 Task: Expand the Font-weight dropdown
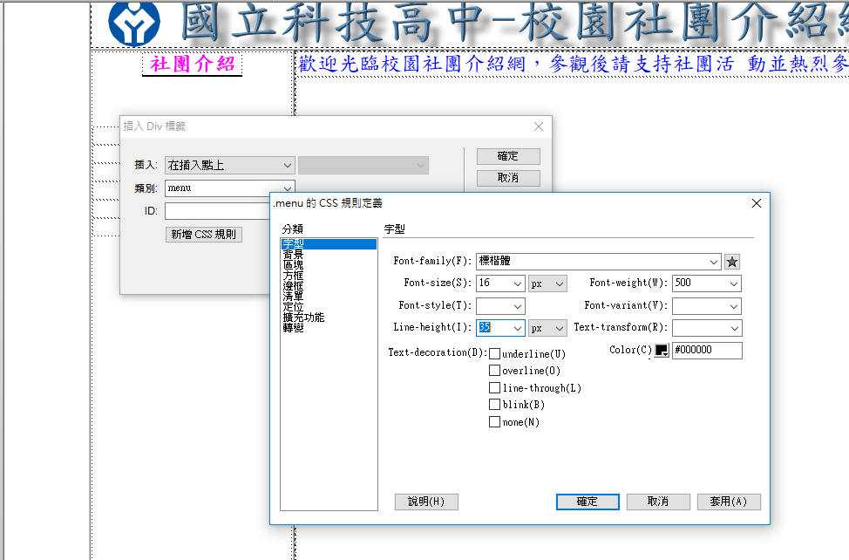[733, 283]
